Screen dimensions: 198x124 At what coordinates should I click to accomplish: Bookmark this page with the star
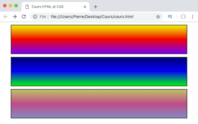coord(158,17)
